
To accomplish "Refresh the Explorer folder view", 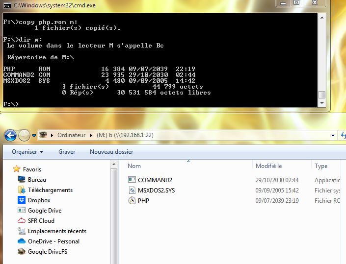I will pos(343,135).
